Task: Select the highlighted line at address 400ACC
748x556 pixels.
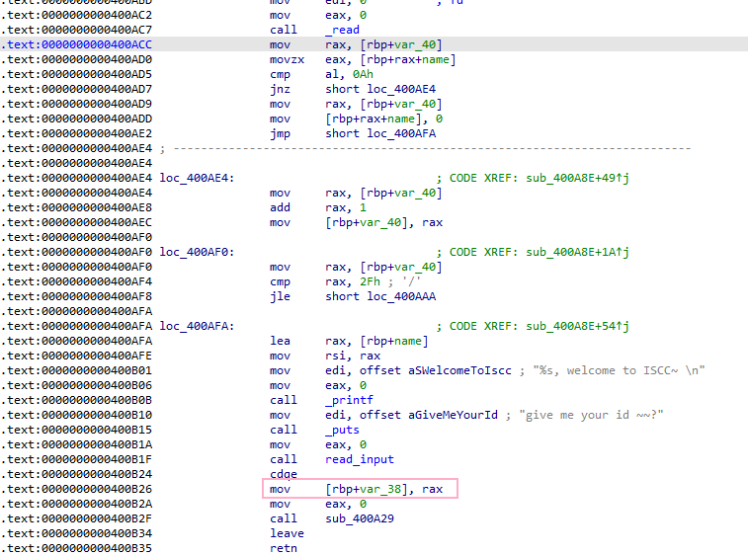Action: click(x=374, y=44)
